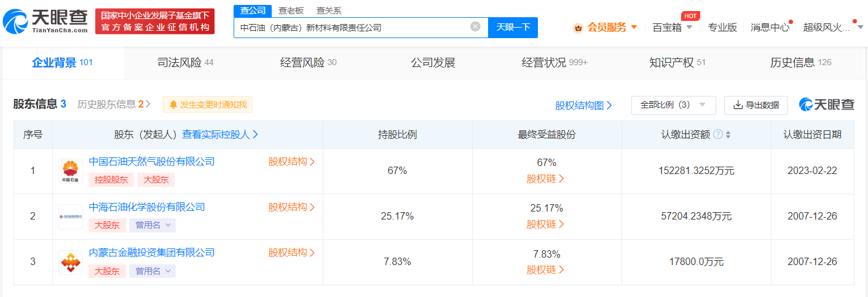
Task: Open 中国石油天然气股份有限公司 link
Action: pos(152,162)
